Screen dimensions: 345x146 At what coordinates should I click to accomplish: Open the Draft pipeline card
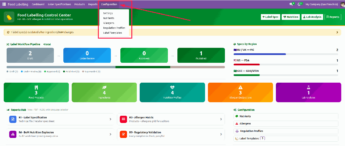[30, 55]
